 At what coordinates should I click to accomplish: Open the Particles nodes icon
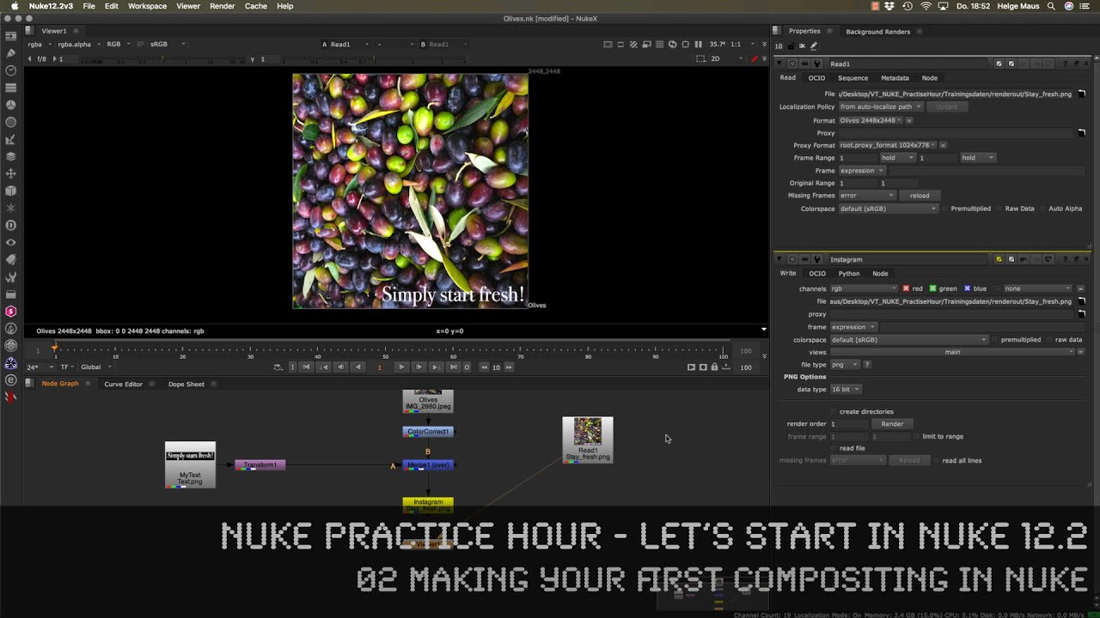11,208
